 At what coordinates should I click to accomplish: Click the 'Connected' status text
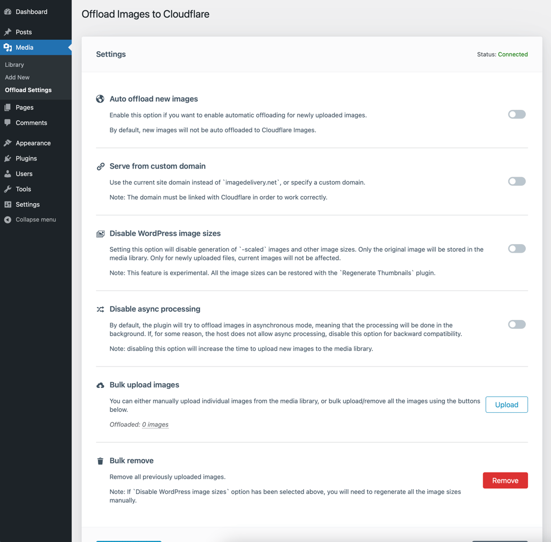click(513, 54)
